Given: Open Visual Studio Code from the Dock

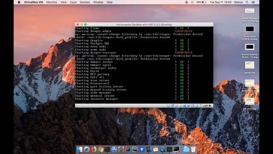Looking at the screenshot, I should tap(149, 149).
